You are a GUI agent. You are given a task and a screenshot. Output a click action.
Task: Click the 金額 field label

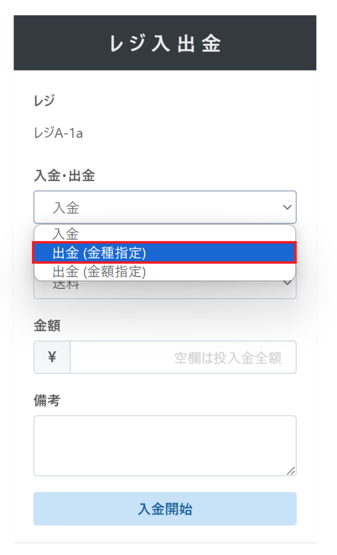tap(47, 325)
